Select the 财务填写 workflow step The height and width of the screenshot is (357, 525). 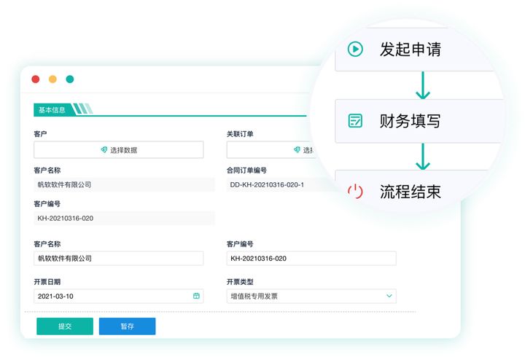click(x=419, y=121)
